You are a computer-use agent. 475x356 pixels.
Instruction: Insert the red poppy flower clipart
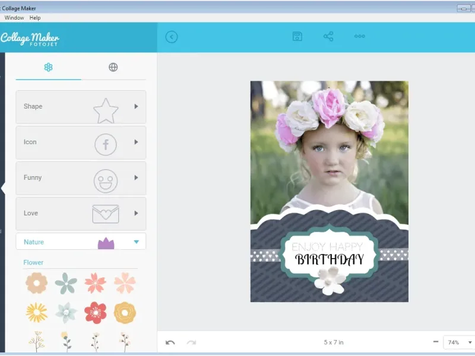(x=96, y=313)
